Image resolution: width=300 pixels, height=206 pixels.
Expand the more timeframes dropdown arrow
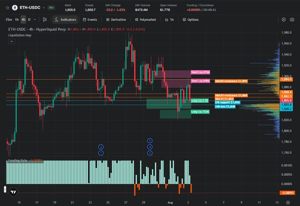click(x=35, y=20)
